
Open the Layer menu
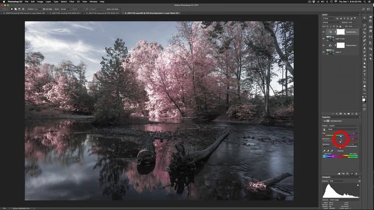[48, 2]
